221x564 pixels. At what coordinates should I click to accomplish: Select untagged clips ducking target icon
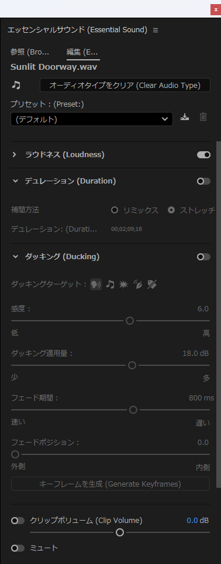tap(152, 284)
